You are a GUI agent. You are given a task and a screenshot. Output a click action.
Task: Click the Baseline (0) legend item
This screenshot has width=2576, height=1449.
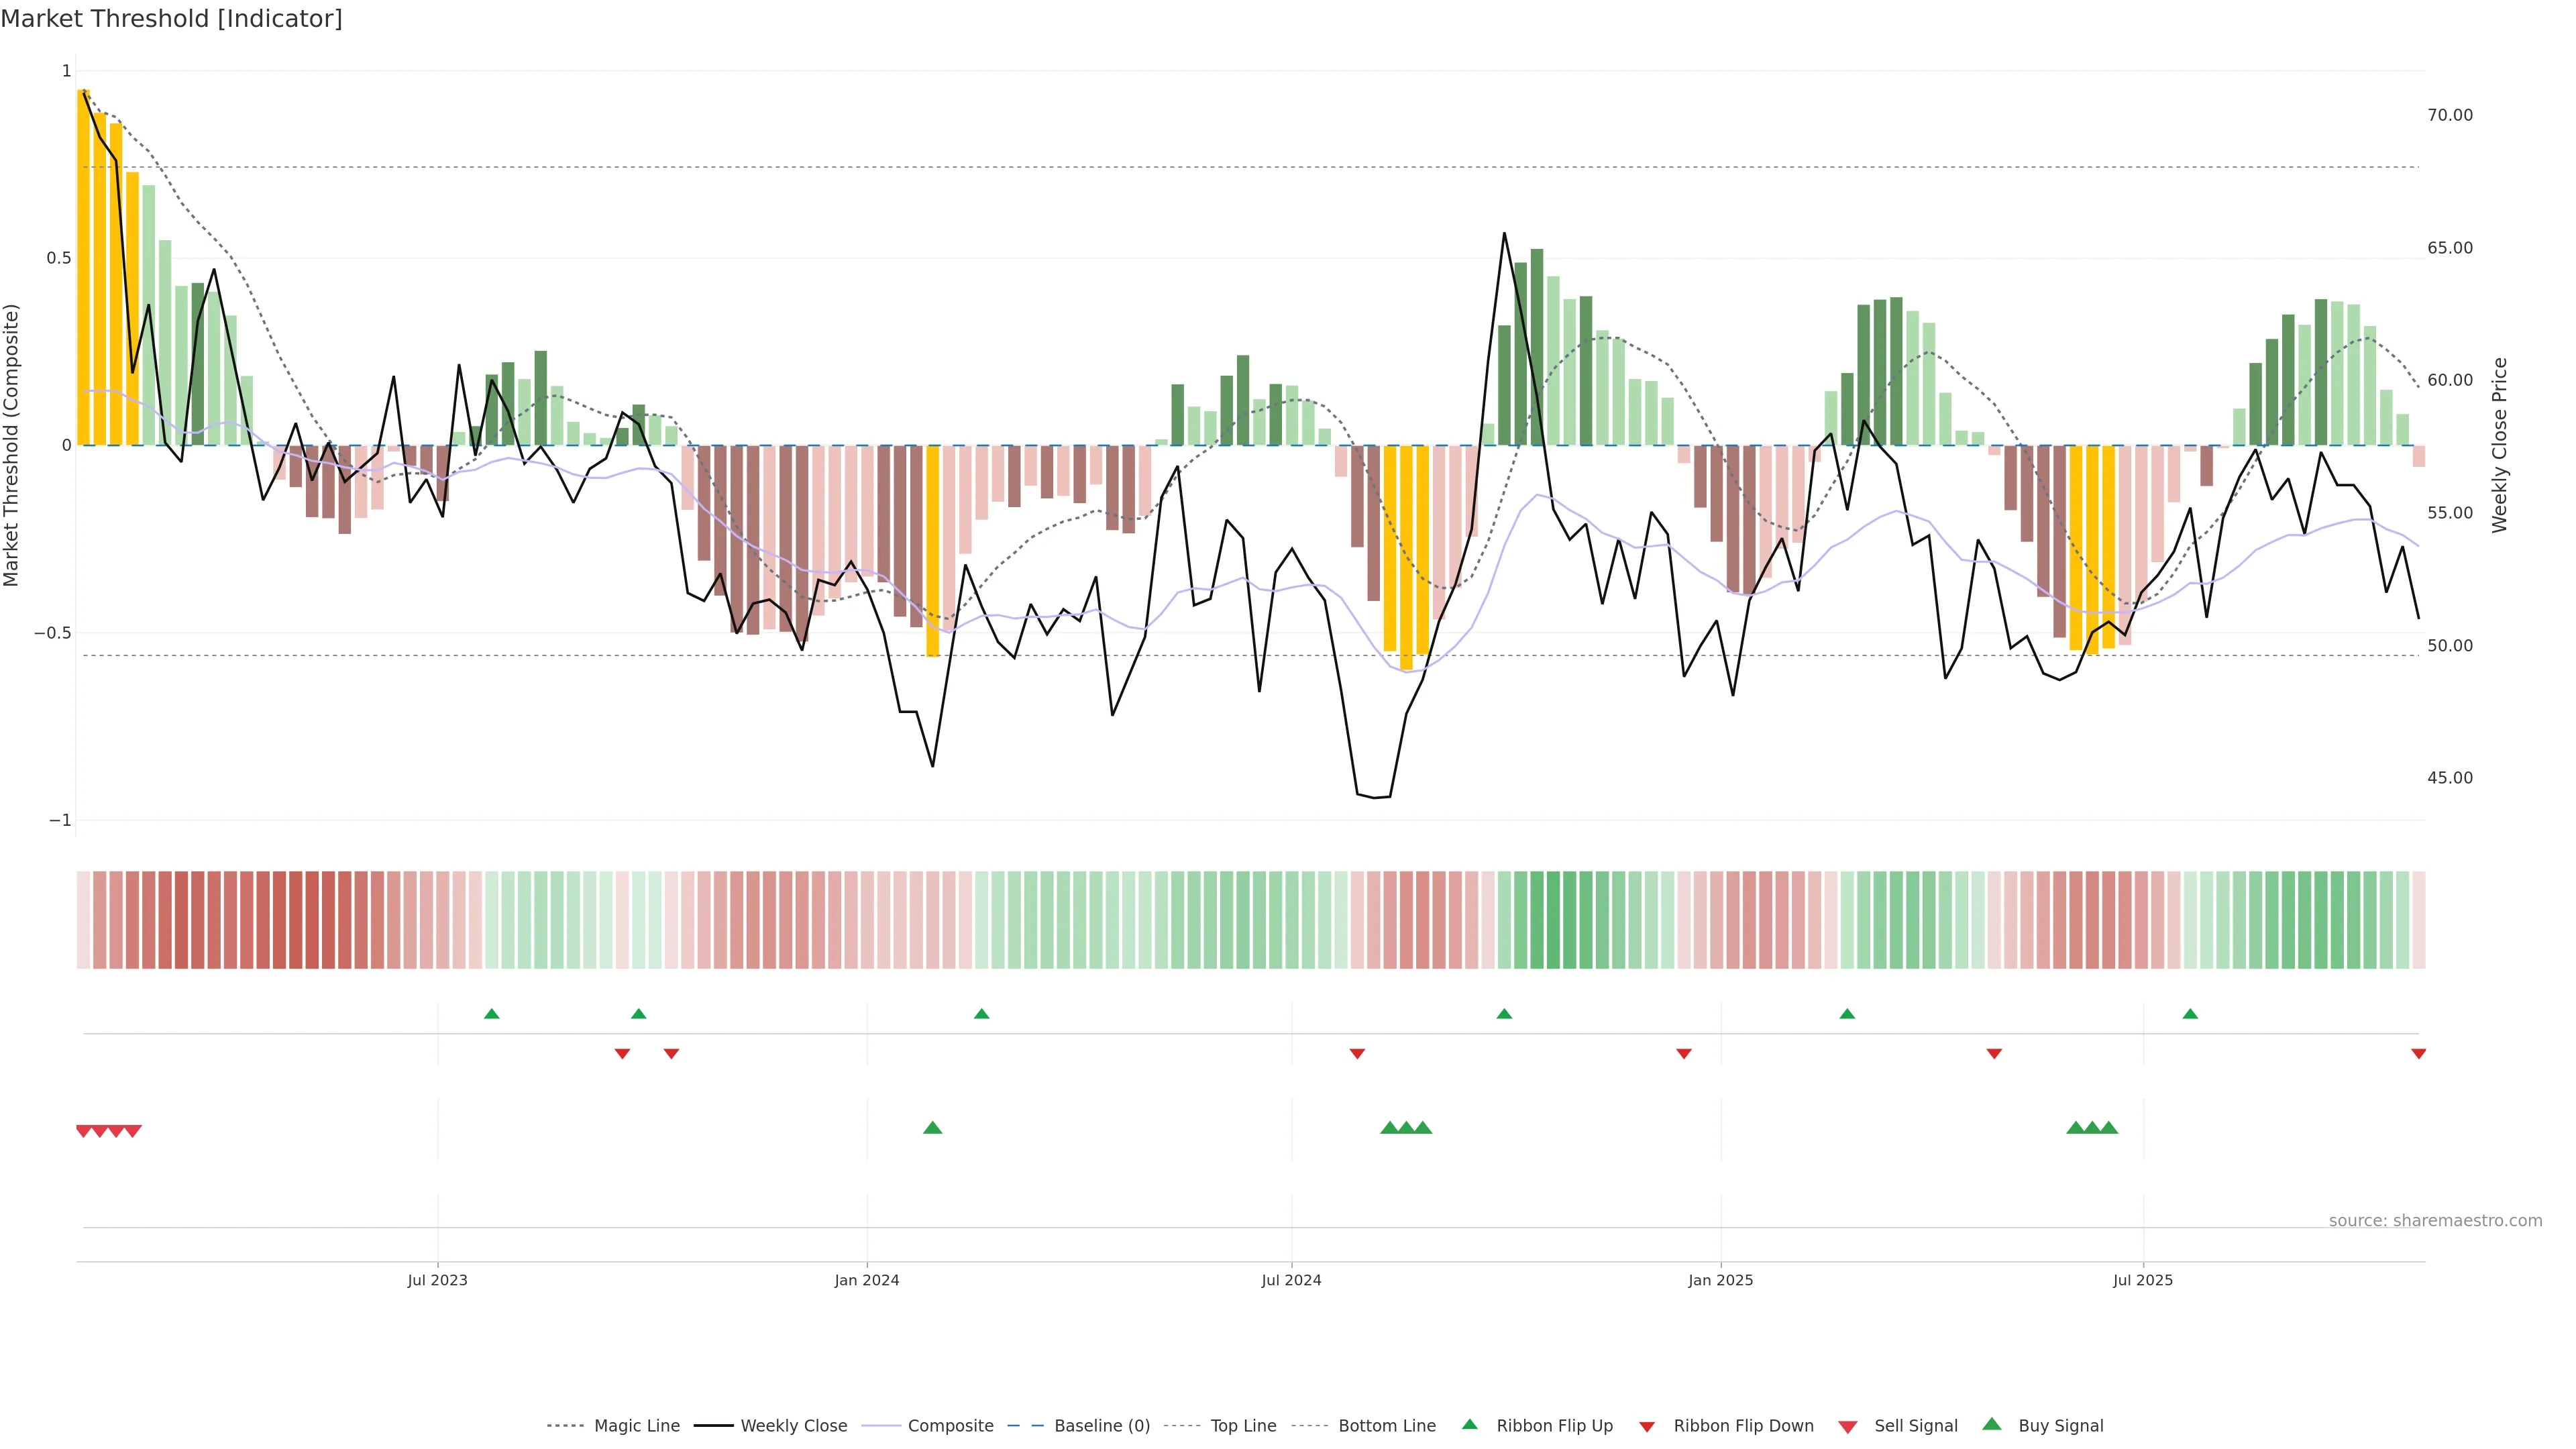point(1101,1425)
